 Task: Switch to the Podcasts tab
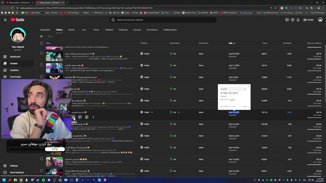pos(123,30)
